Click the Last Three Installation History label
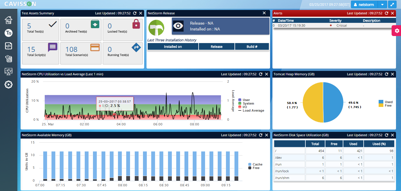Screen dimensions: 401x191 [x=172, y=40]
